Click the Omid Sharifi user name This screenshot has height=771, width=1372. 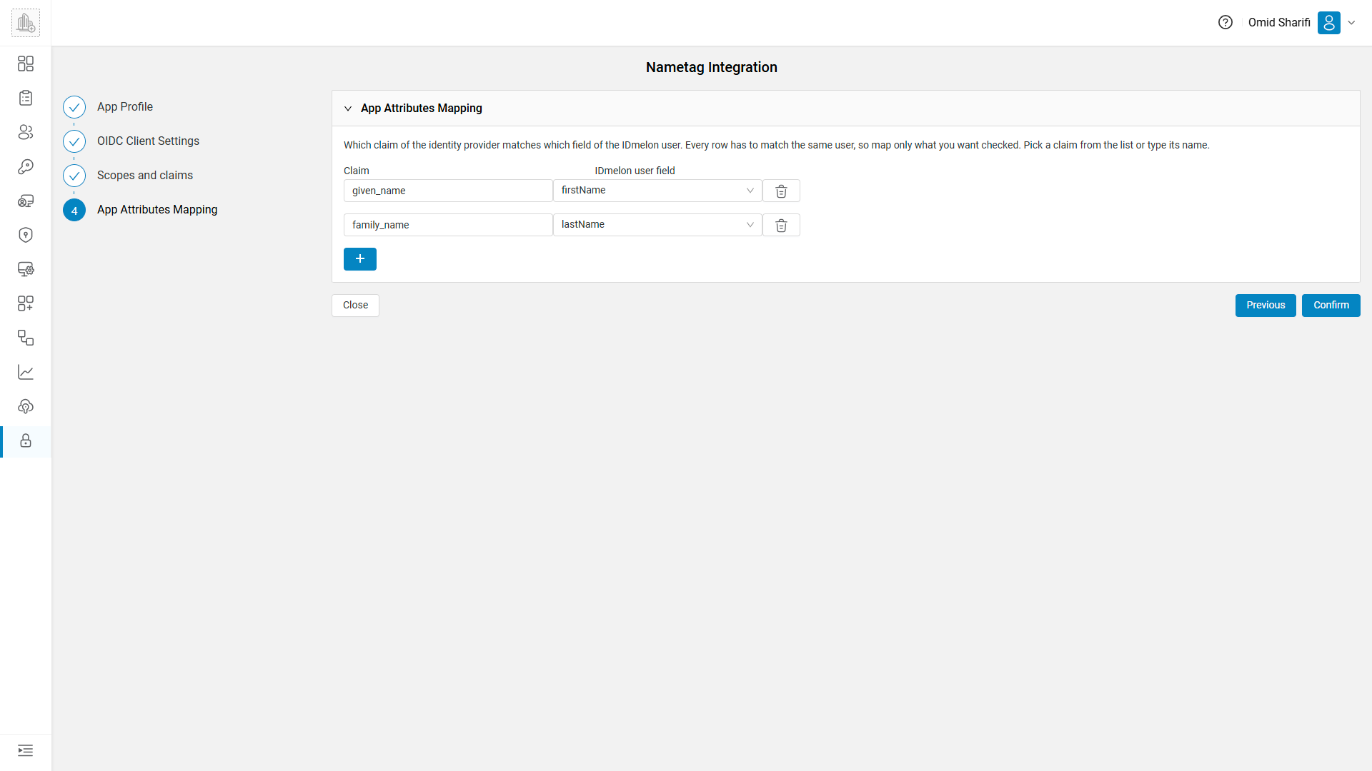pos(1279,22)
